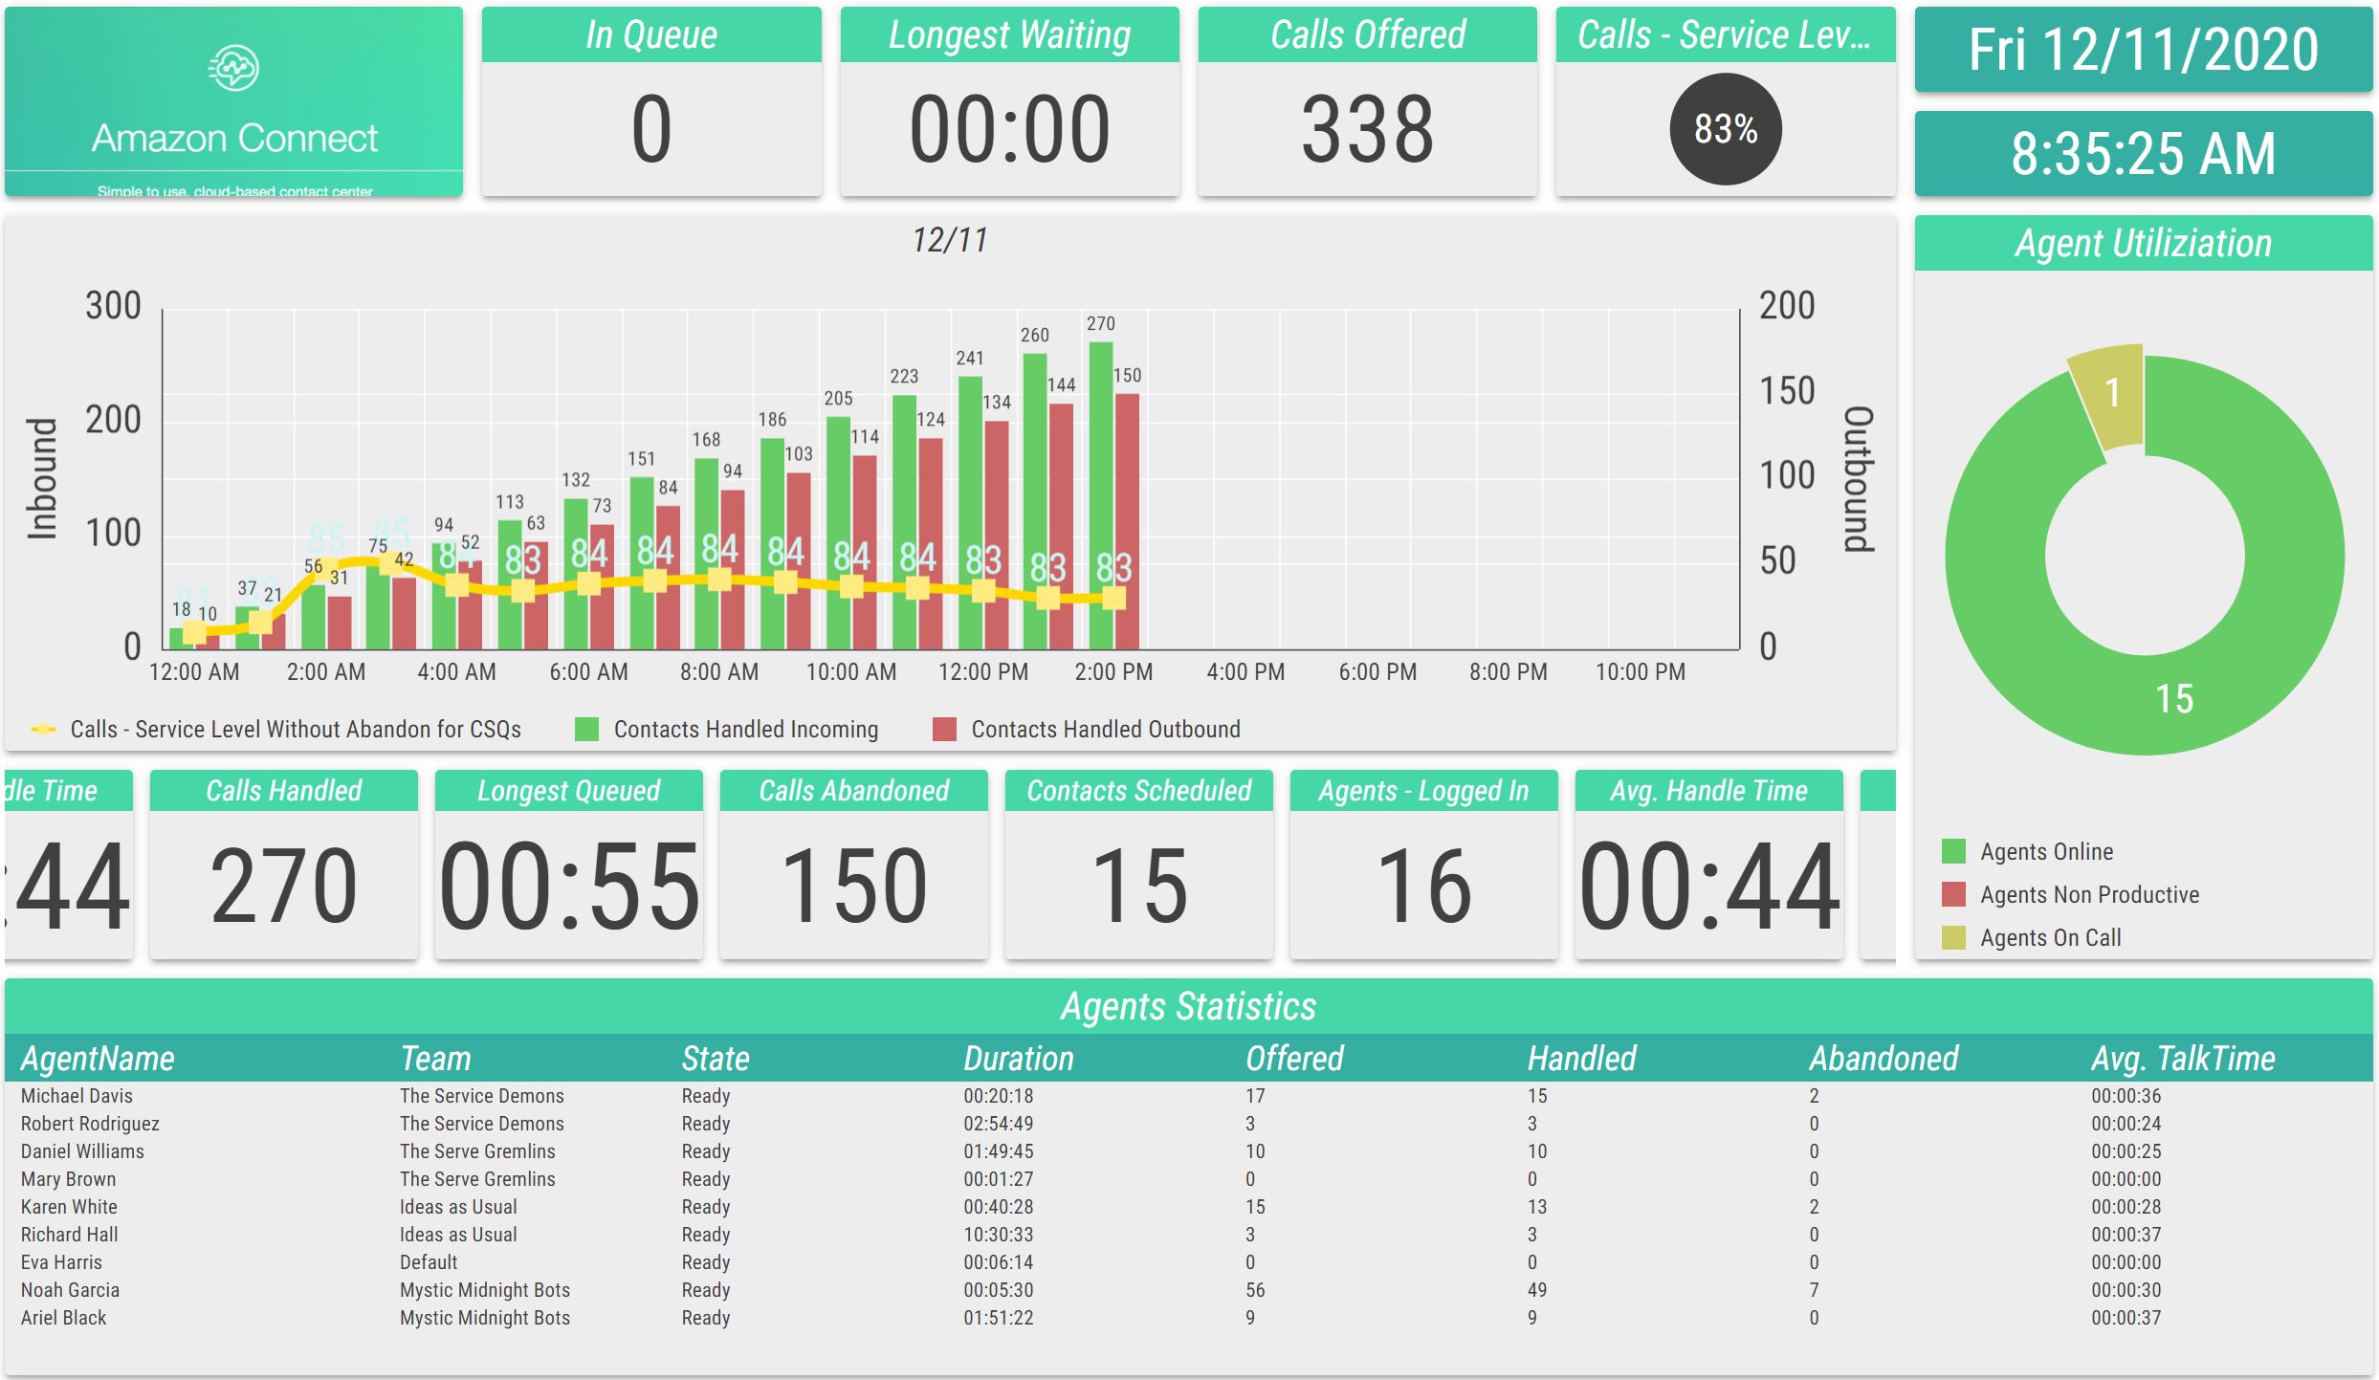Click the 2:00 PM service level marker
The width and height of the screenshot is (2379, 1380).
[1113, 599]
